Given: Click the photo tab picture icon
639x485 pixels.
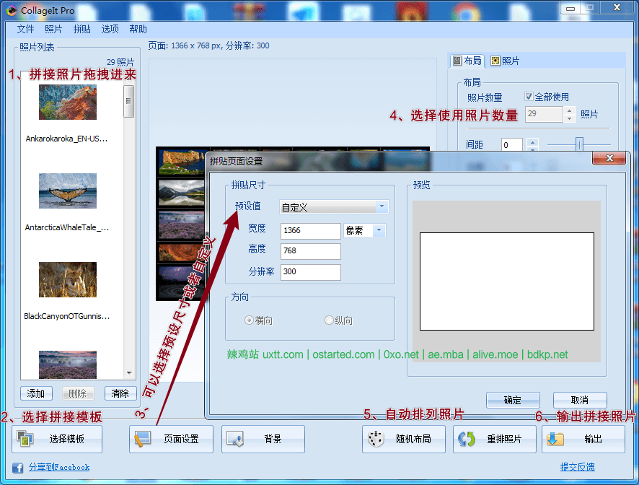Looking at the screenshot, I should click(x=495, y=61).
